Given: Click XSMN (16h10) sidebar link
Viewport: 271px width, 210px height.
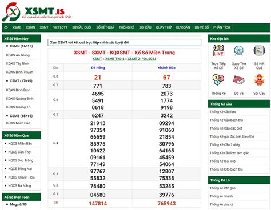Looking at the screenshot, I should click(21, 46).
